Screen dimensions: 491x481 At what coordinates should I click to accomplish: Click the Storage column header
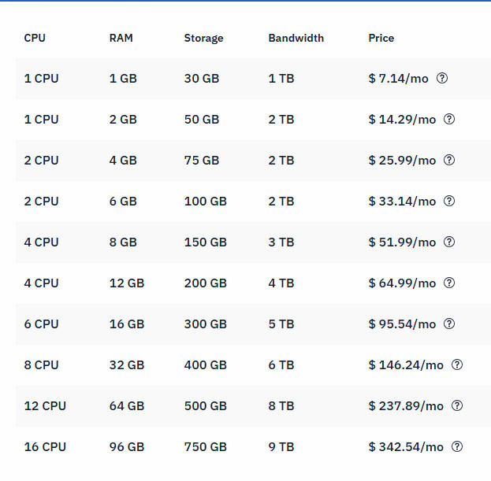click(x=203, y=38)
